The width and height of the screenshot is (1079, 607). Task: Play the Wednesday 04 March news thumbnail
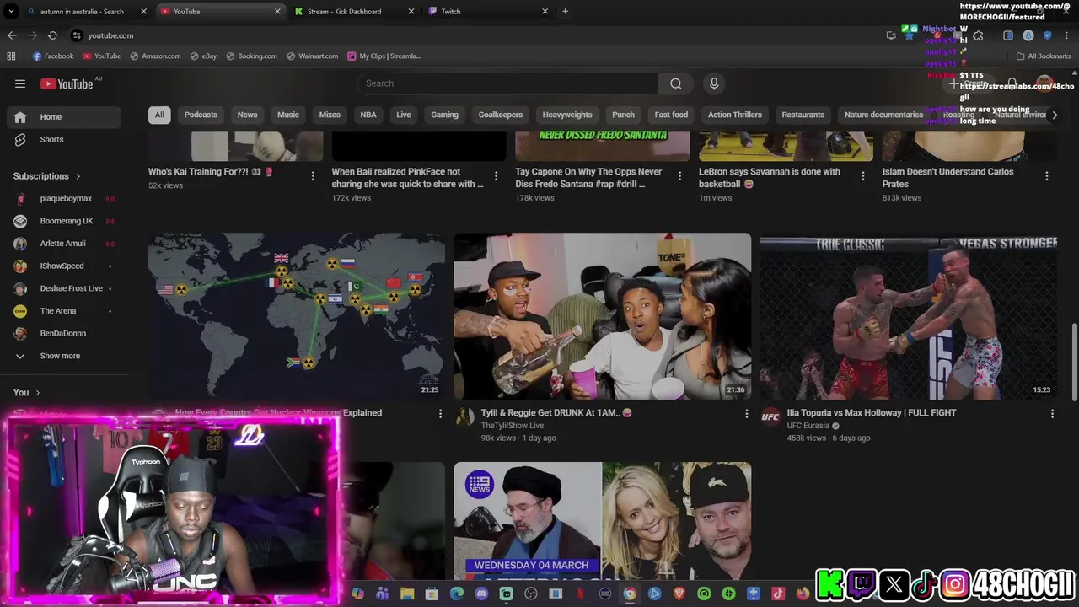point(603,521)
